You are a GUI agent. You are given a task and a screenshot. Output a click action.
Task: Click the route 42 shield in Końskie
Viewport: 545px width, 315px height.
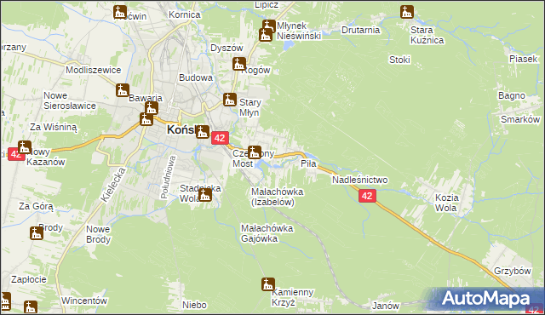(x=220, y=138)
